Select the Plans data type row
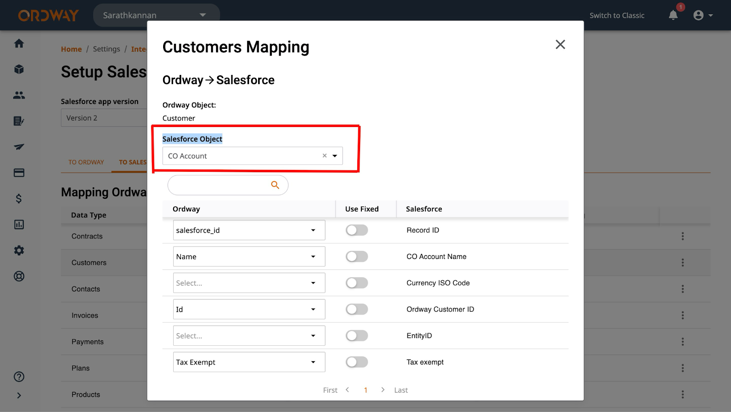Screen dimensions: 731x412 (80, 368)
